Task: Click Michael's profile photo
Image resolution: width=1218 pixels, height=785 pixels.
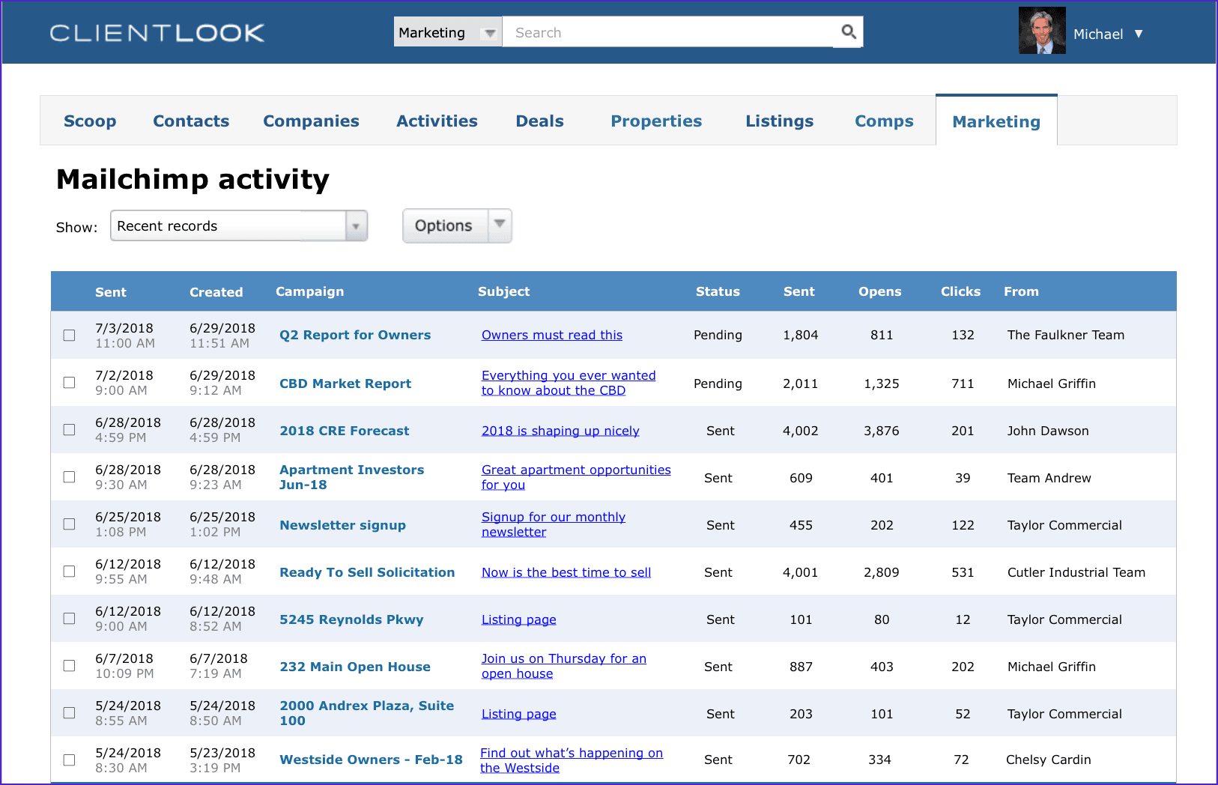Action: pyautogui.click(x=1041, y=31)
